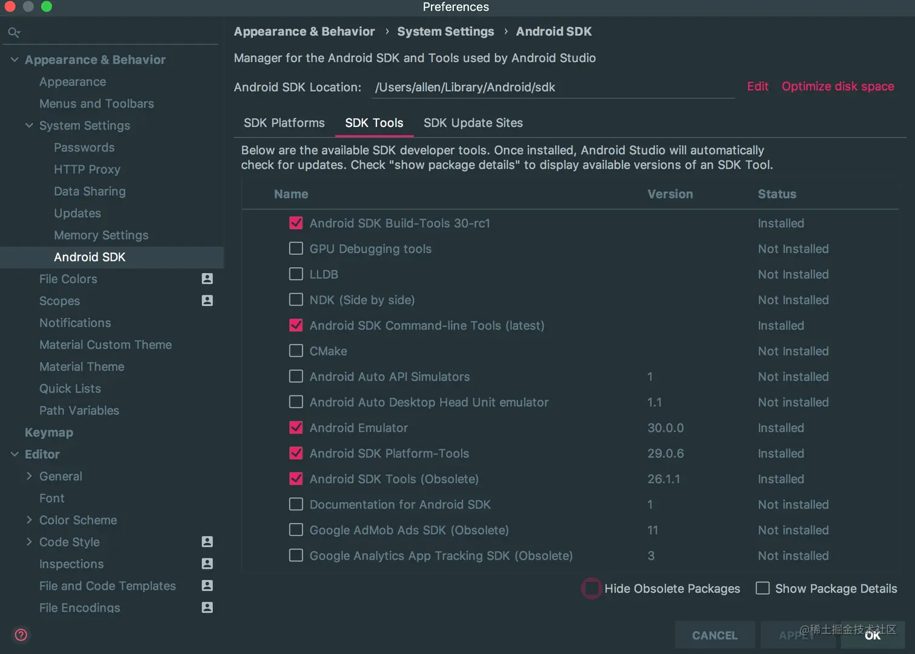Click the OK button
This screenshot has height=654, width=915.
click(873, 635)
